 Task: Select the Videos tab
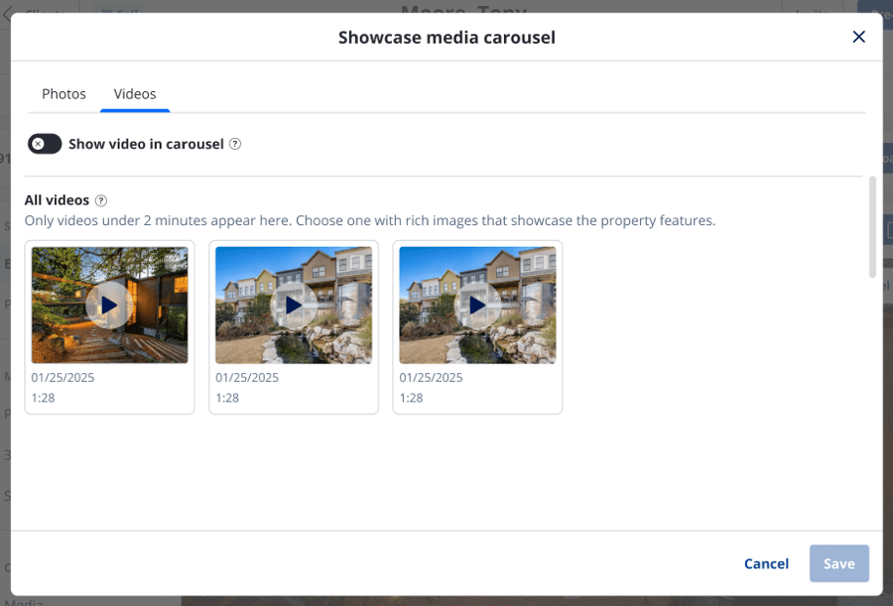135,94
